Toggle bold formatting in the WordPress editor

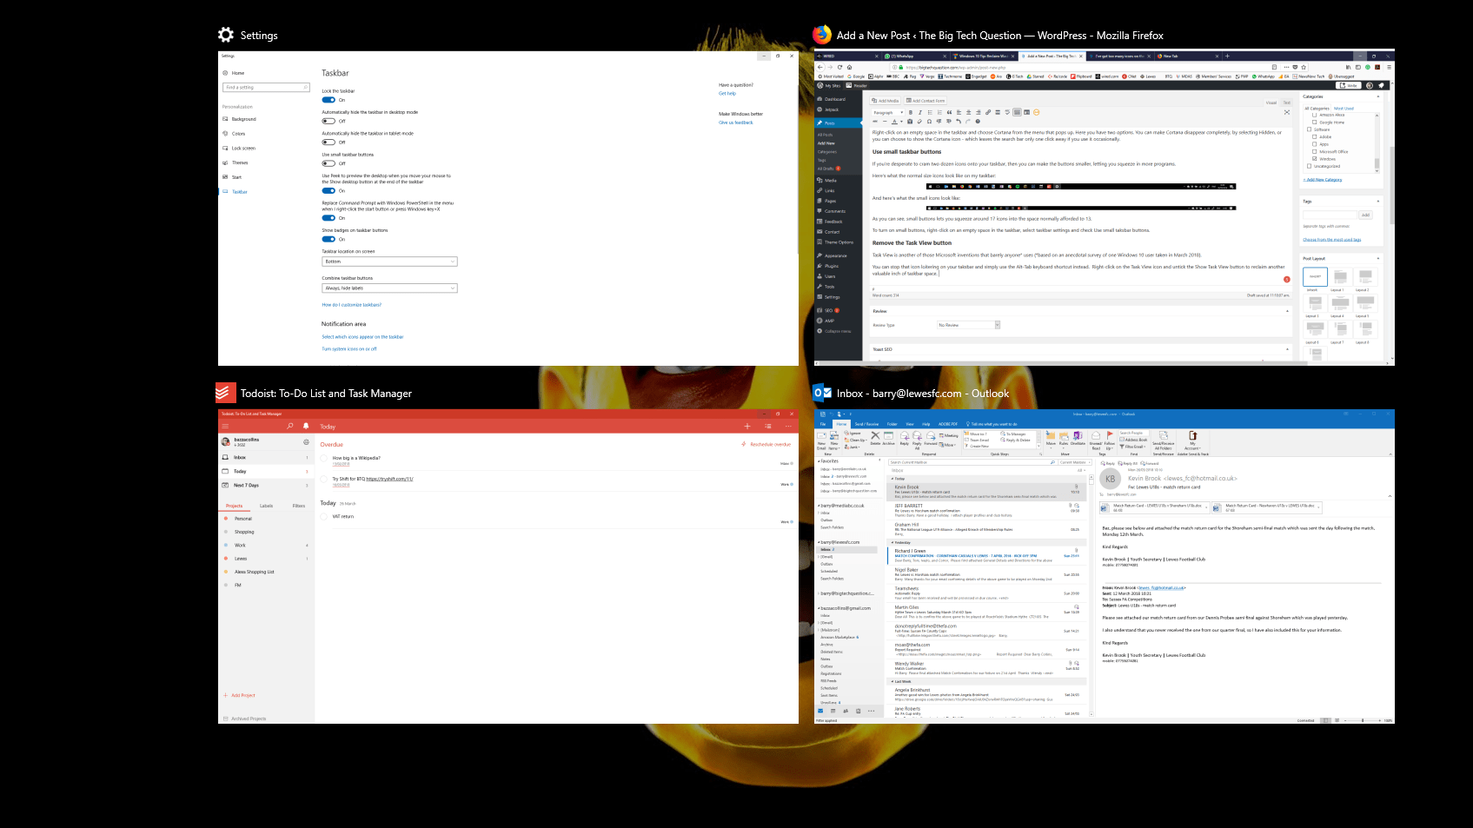coord(911,112)
